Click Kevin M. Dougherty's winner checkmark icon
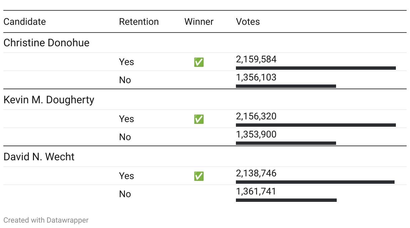 [x=199, y=119]
